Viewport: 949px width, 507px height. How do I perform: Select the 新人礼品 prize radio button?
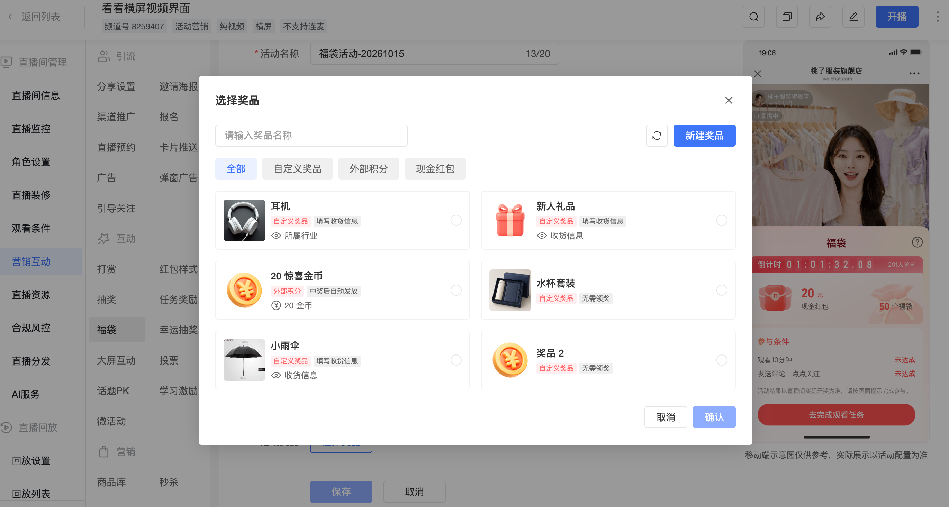tap(722, 220)
